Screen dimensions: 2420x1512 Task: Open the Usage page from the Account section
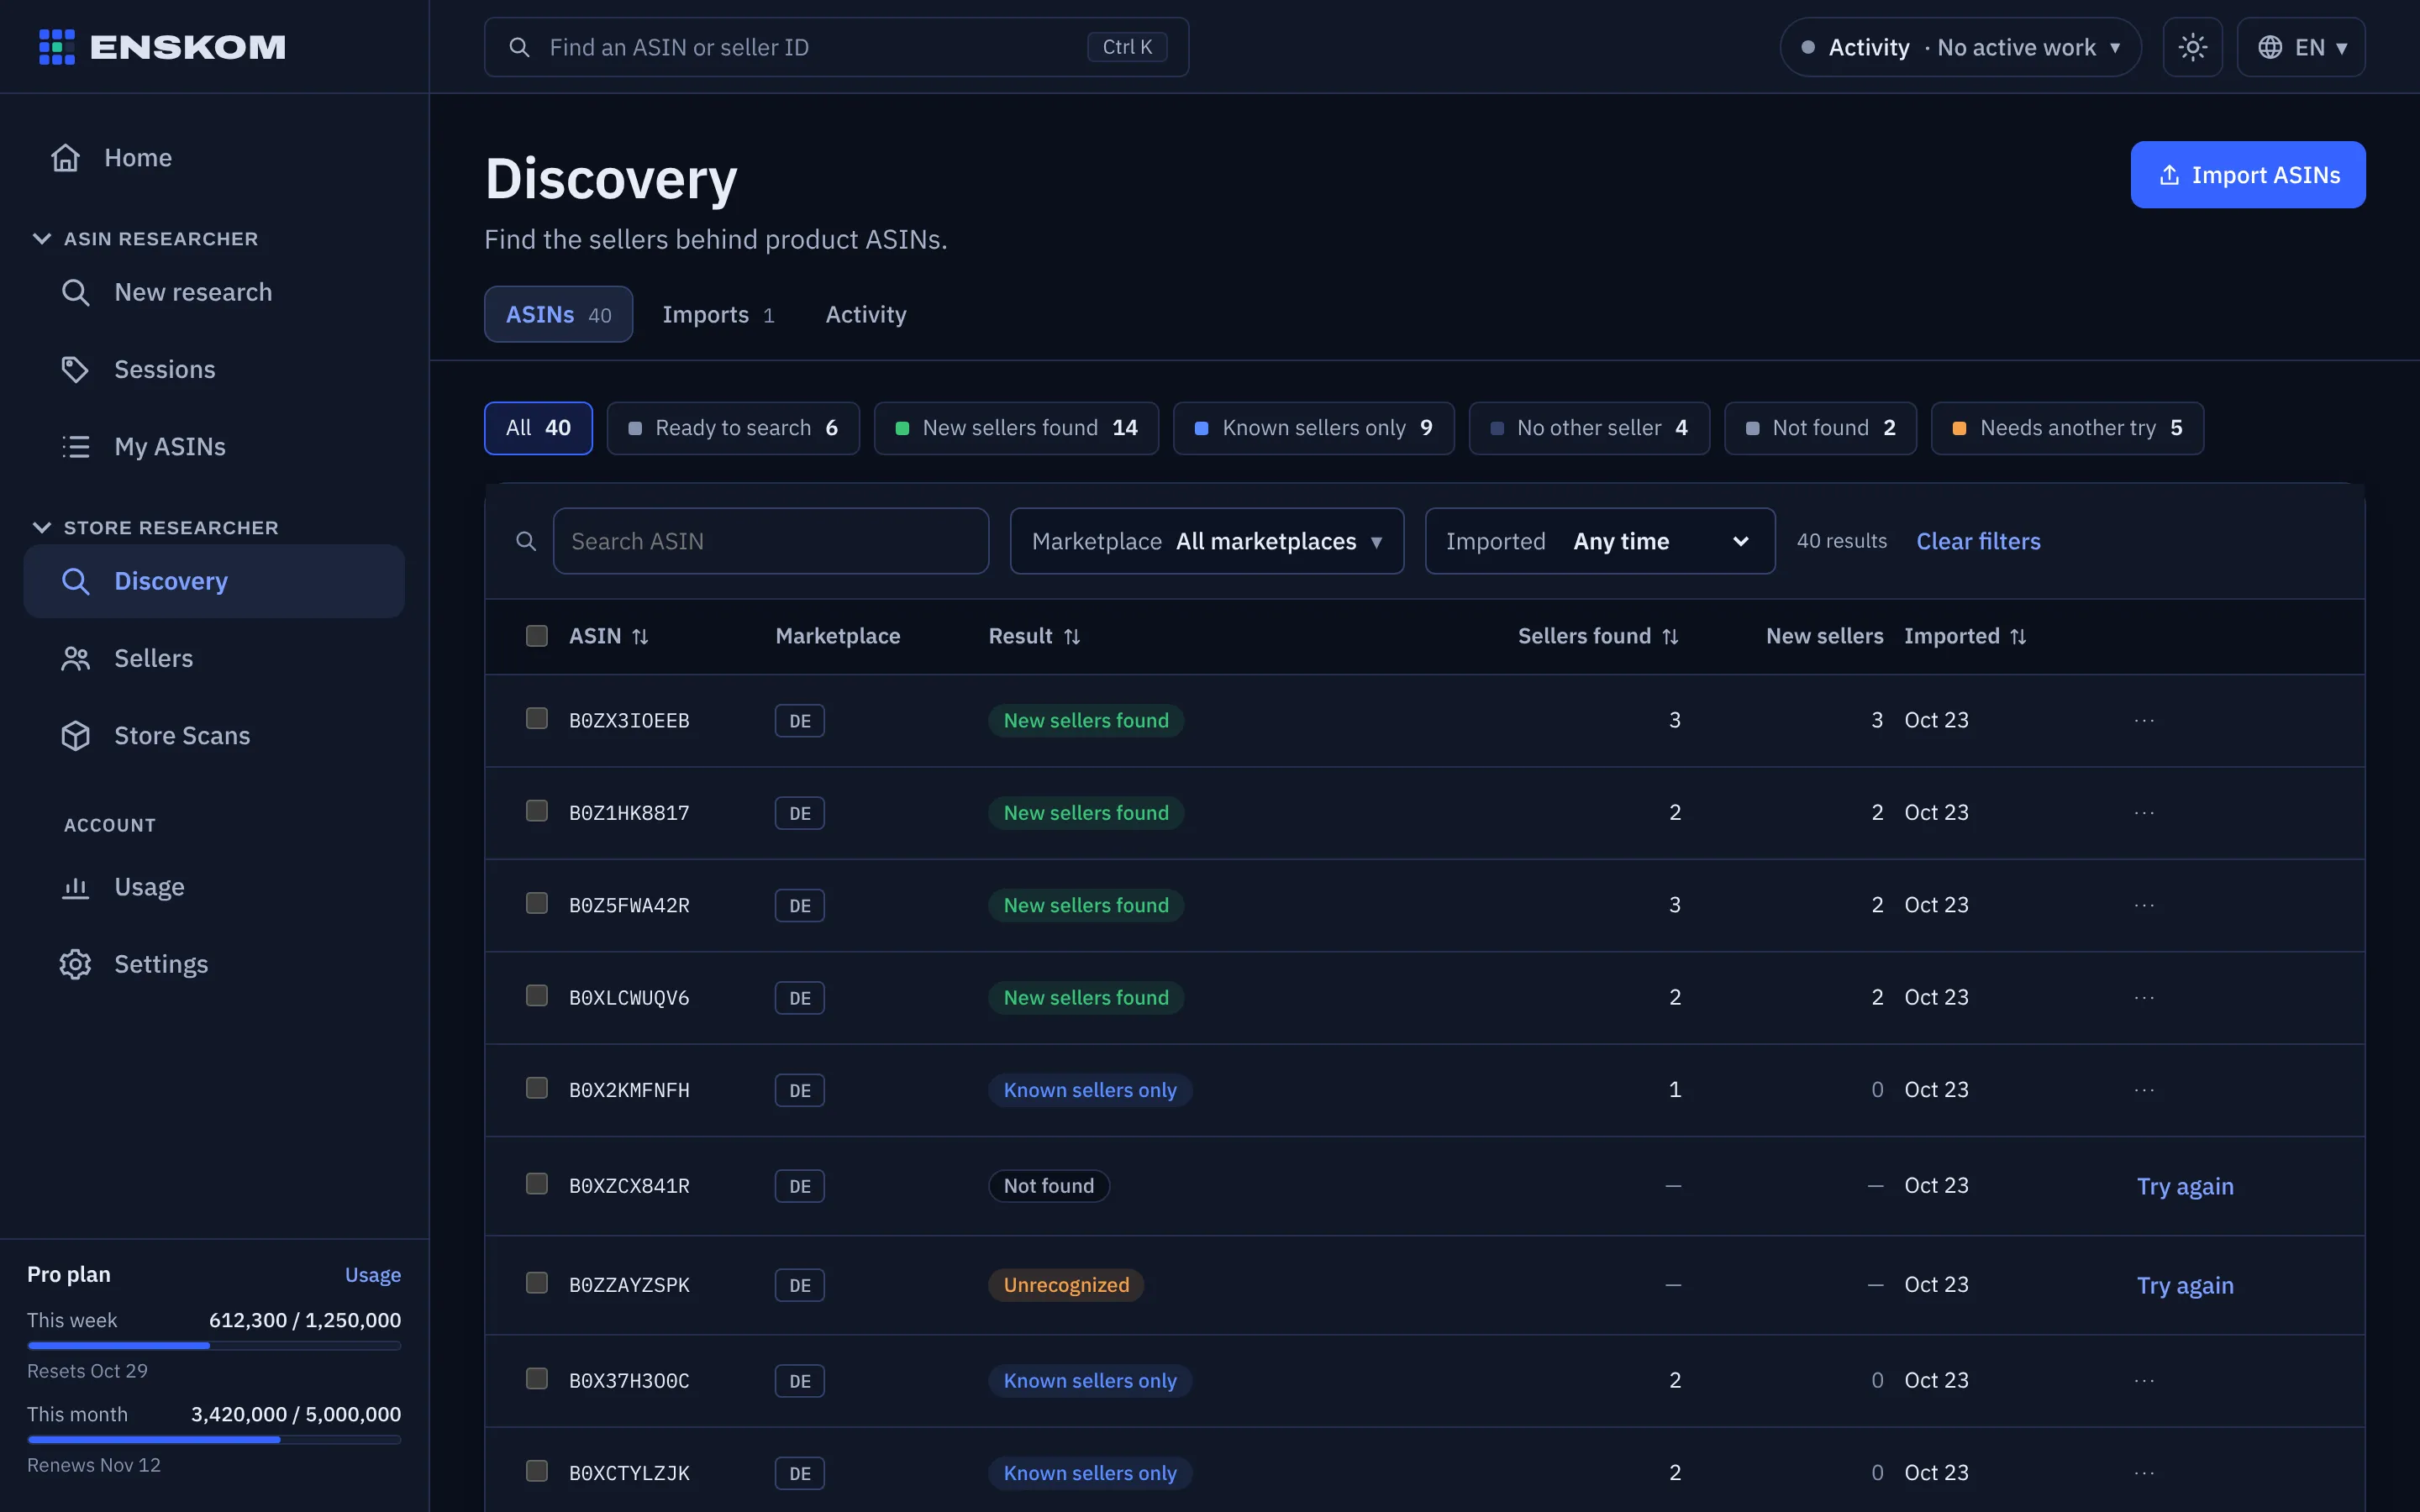(x=149, y=887)
